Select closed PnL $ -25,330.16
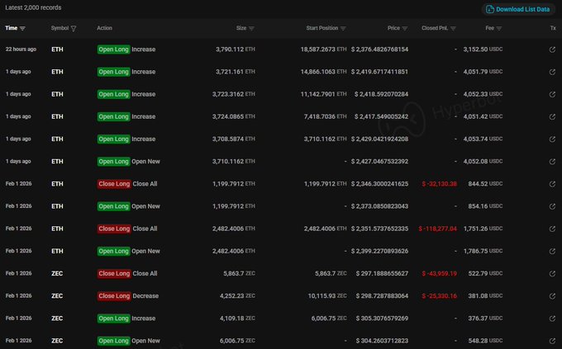This screenshot has width=562, height=349. pyautogui.click(x=439, y=296)
